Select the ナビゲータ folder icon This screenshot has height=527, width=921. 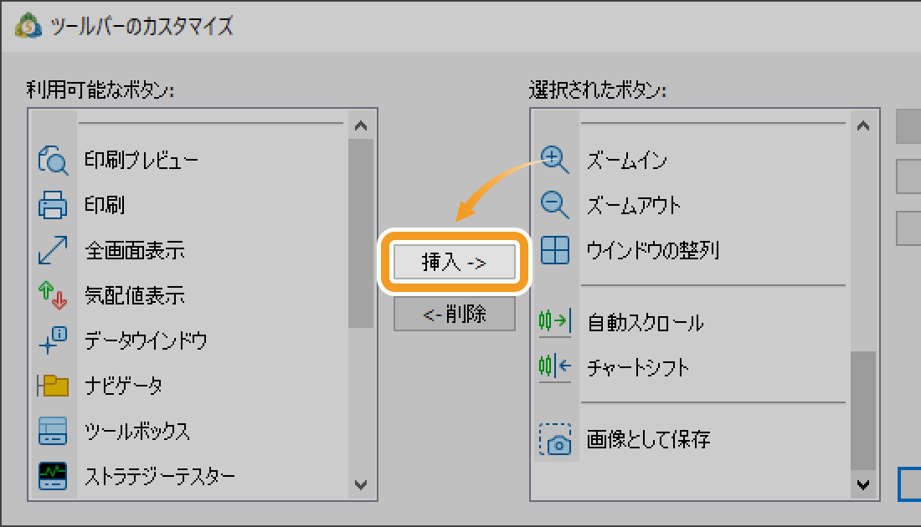[53, 386]
